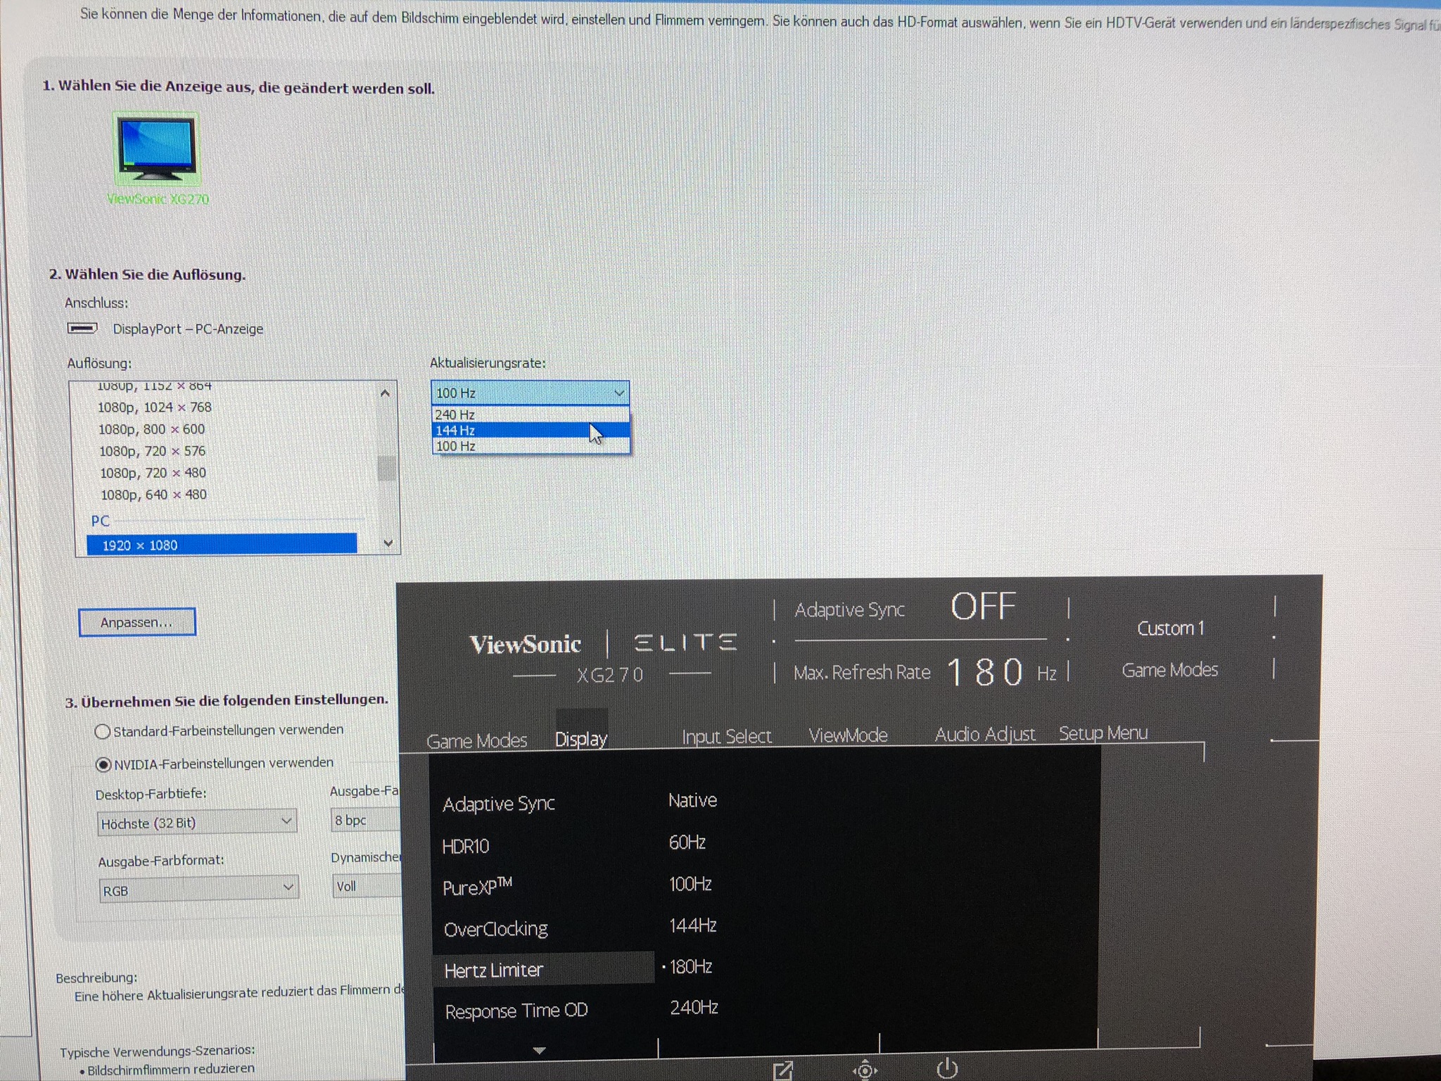This screenshot has height=1081, width=1441.
Task: Open the Ausgabe-Farbformat RGB dropdown
Action: pos(198,890)
